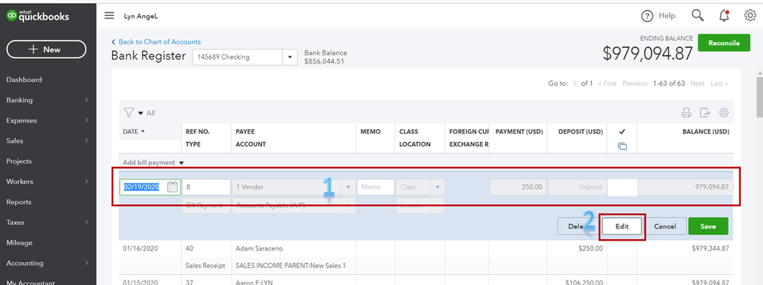Click the BALANCE (USD) column header
Viewport: 763px width, 285px height.
(x=706, y=131)
